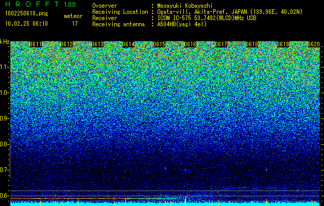
Task: Select the filename 1002250610.png
Action: (x=27, y=14)
